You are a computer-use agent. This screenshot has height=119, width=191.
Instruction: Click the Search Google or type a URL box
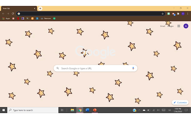[x=95, y=68]
